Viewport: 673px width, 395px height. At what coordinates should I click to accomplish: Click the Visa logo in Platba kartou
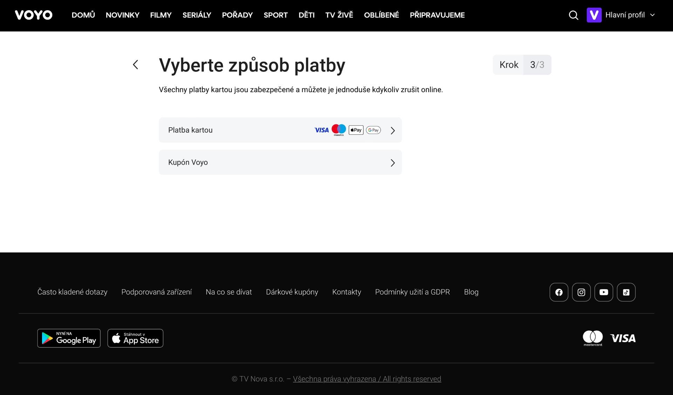tap(321, 130)
